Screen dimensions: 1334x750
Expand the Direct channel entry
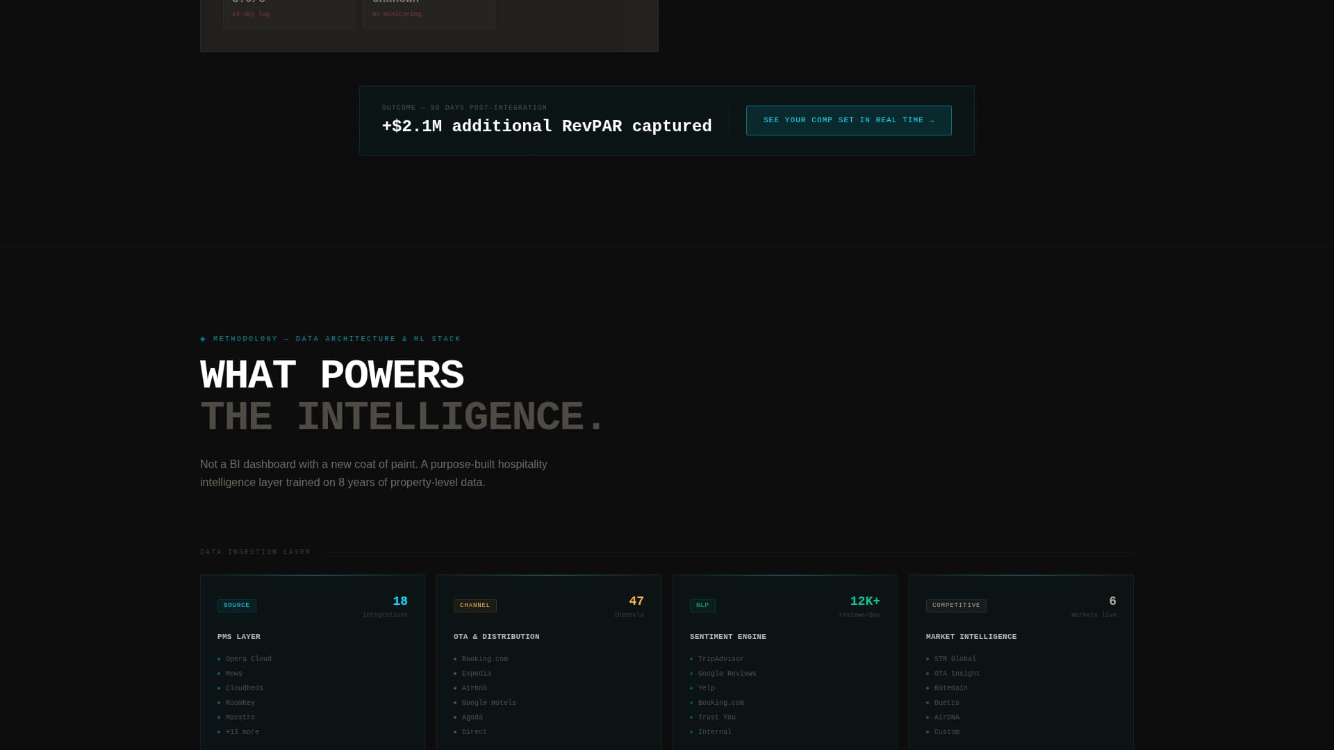pyautogui.click(x=474, y=732)
